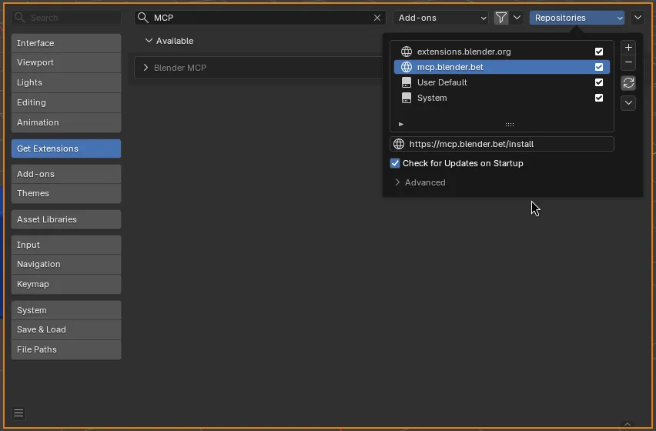656x431 pixels.
Task: Click the sidebar Search field
Action: [x=66, y=18]
